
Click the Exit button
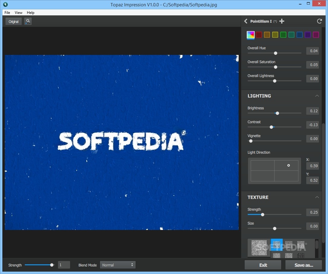pos(263,265)
